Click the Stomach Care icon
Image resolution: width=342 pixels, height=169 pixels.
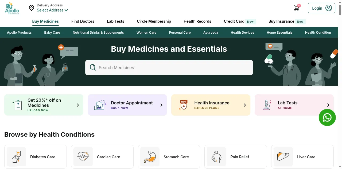(x=150, y=157)
